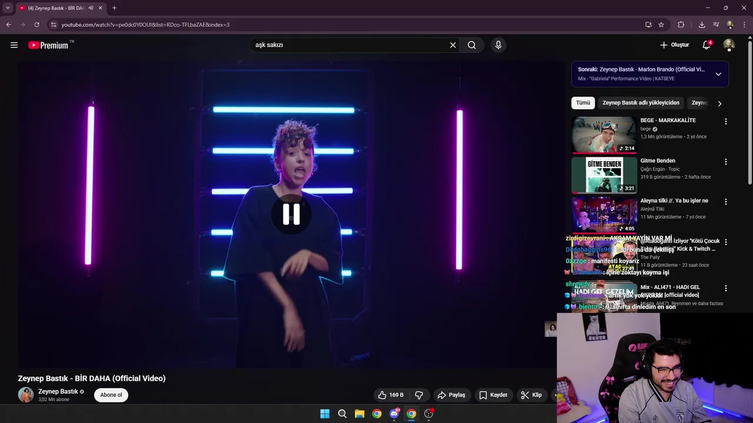Open options for BEGE - MARKAKALİTE

tap(725, 122)
